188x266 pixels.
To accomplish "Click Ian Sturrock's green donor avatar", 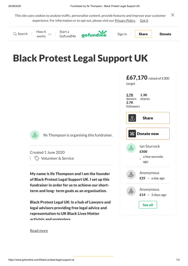I will coord(131,148).
